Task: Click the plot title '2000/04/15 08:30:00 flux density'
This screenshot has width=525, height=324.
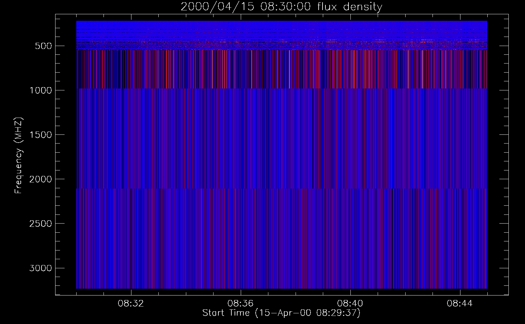Action: coord(281,7)
